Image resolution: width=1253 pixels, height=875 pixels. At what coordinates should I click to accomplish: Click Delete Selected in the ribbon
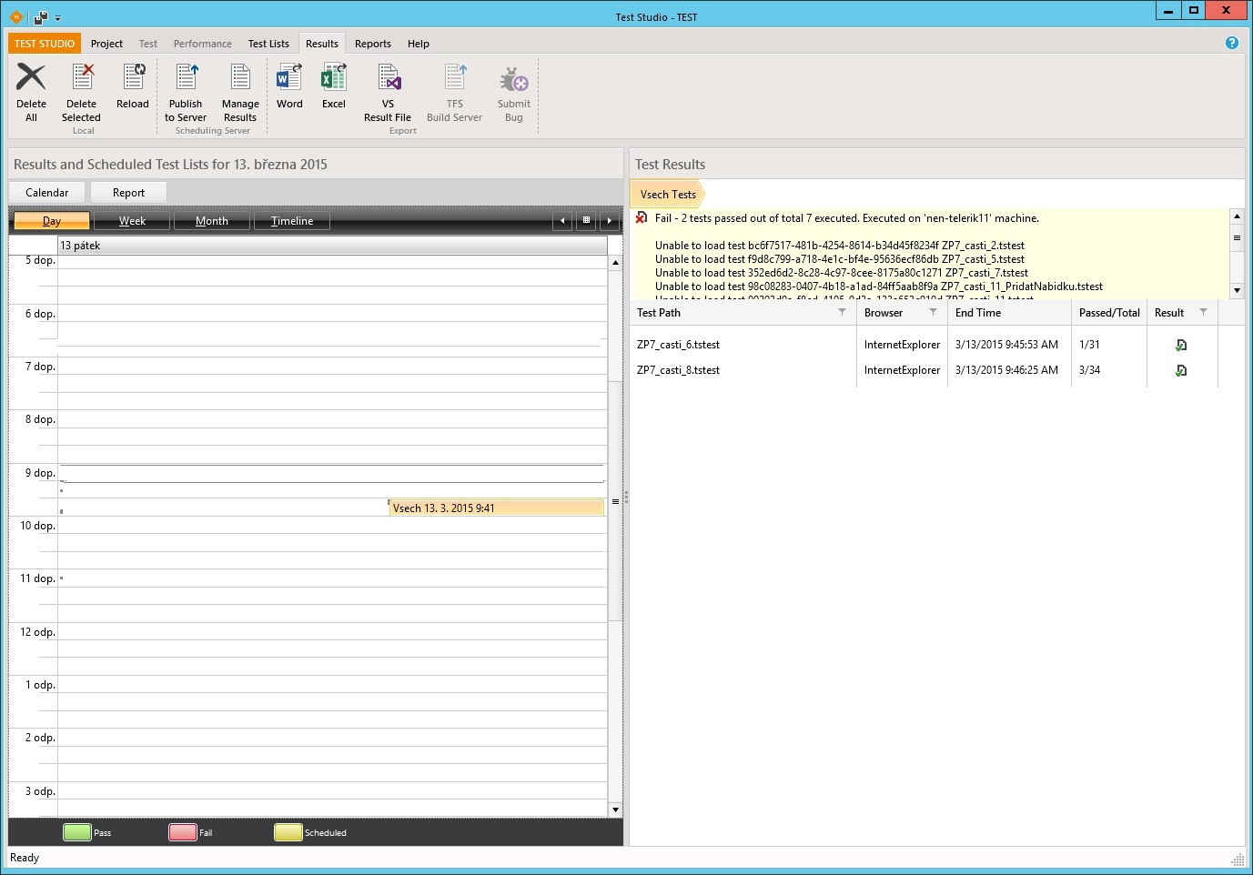(81, 79)
